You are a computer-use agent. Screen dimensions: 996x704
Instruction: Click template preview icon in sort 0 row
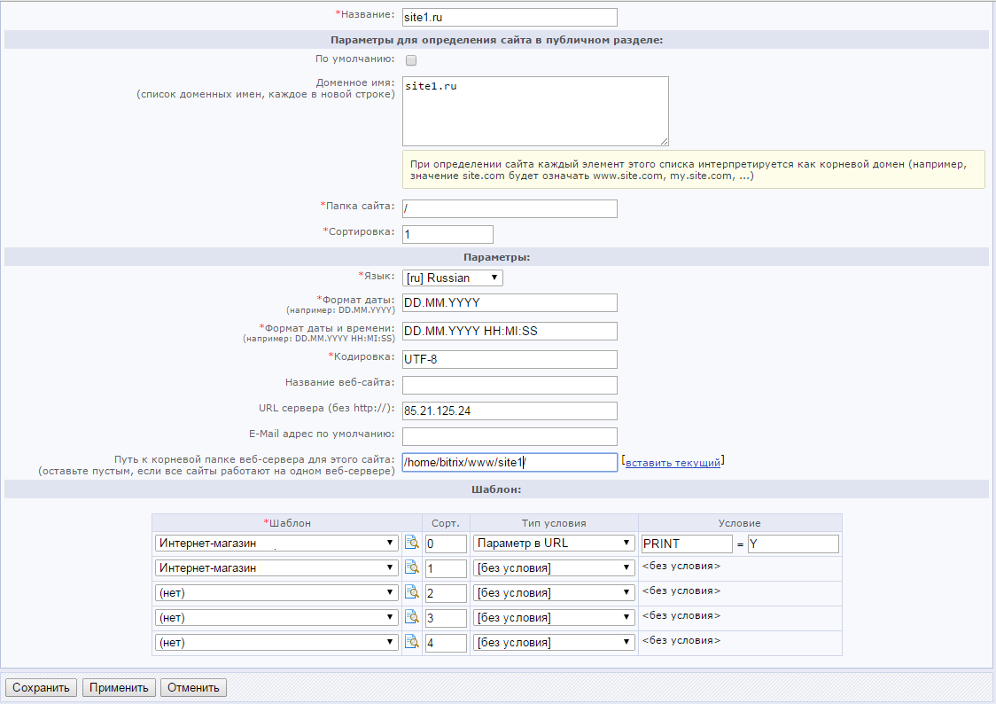(x=411, y=543)
